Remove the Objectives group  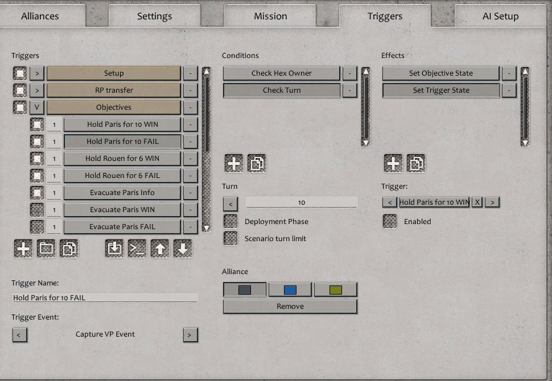pos(191,107)
